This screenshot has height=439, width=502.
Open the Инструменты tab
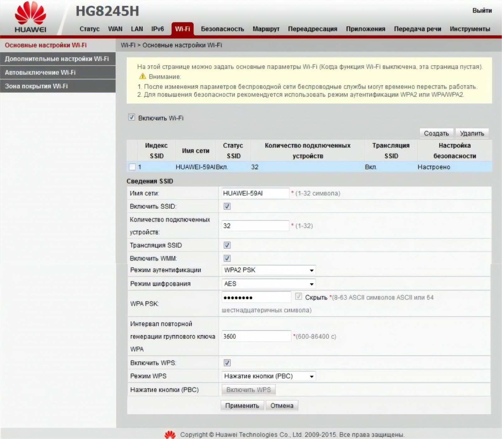[470, 29]
